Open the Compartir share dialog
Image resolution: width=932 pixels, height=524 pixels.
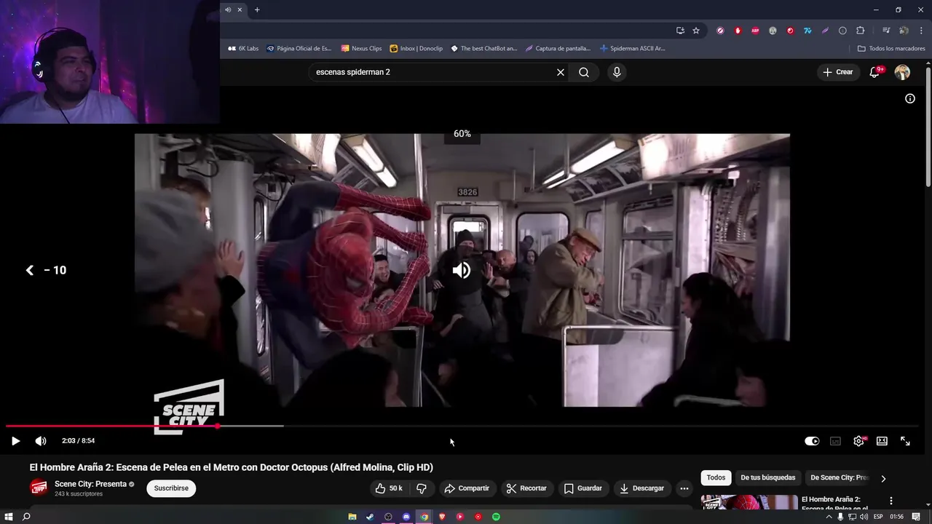point(467,488)
